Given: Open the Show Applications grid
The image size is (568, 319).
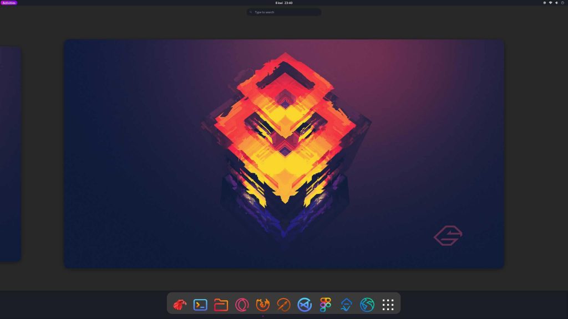Looking at the screenshot, I should point(388,304).
